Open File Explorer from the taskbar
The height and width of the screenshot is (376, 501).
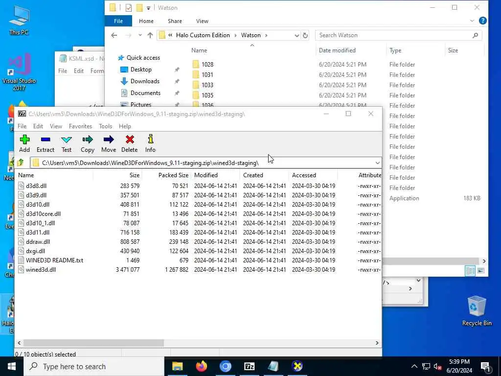click(x=177, y=366)
